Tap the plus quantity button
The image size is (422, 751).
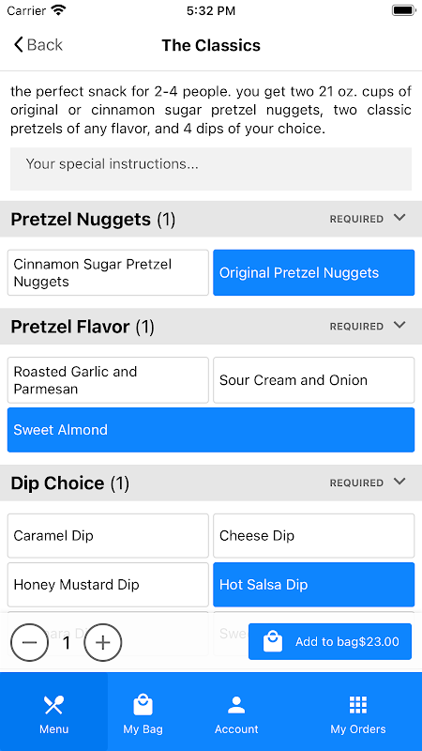click(x=103, y=642)
